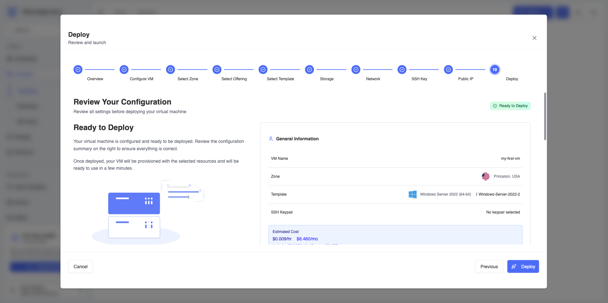Screen dimensions: 608x303
Task: Click the 'Princeton, USA' zone value
Action: [x=507, y=176]
